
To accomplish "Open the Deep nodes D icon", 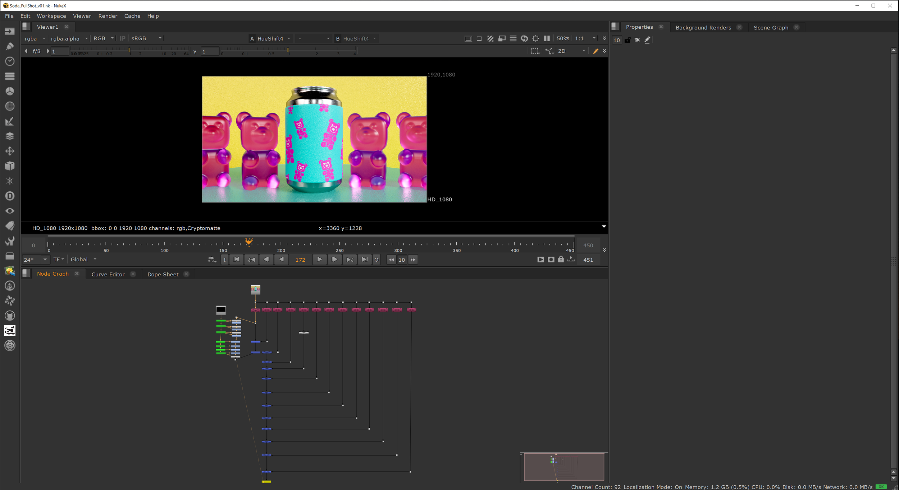I will tap(10, 196).
